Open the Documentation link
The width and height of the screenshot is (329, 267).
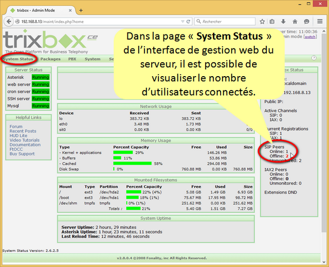pyautogui.click(x=25, y=145)
